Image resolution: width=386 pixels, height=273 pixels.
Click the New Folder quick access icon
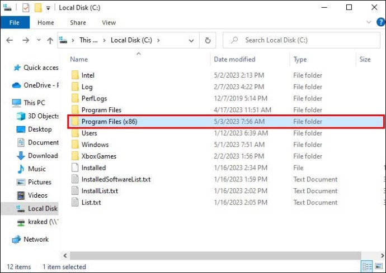click(37, 8)
